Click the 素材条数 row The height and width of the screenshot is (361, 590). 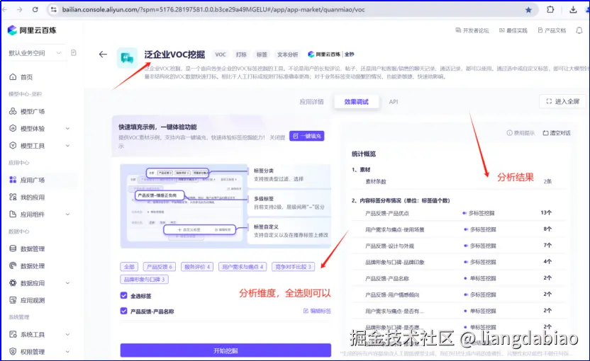click(x=459, y=181)
